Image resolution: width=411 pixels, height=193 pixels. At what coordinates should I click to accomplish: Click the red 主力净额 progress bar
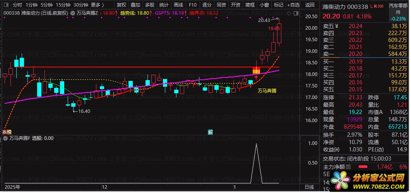click(362, 167)
